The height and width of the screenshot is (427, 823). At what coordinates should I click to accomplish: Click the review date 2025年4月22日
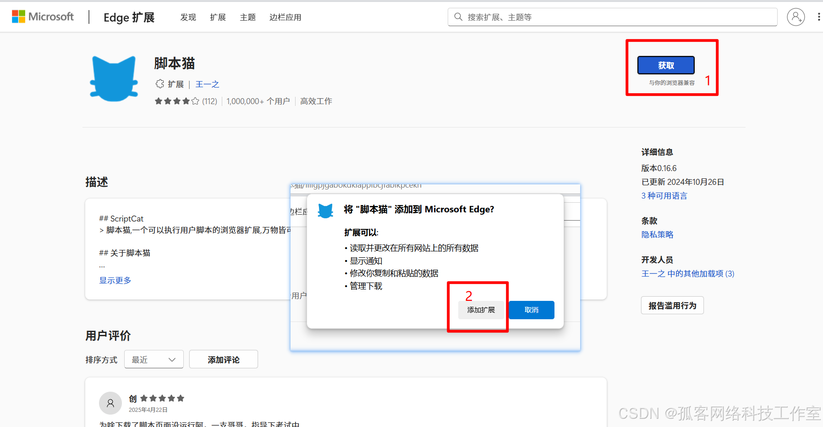point(148,410)
